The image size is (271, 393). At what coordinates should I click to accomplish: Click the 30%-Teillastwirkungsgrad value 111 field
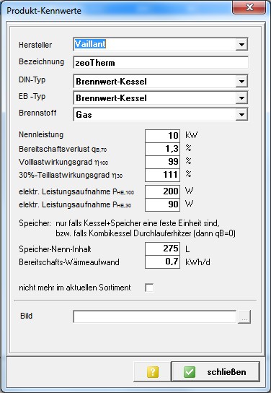point(162,175)
